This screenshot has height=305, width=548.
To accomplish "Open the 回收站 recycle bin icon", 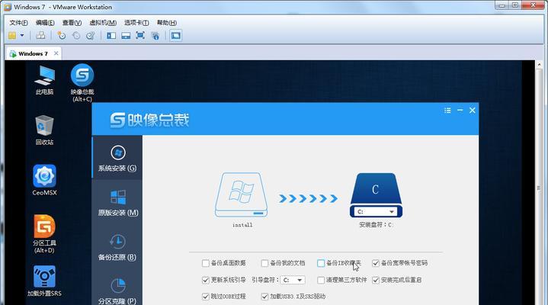I will click(44, 130).
